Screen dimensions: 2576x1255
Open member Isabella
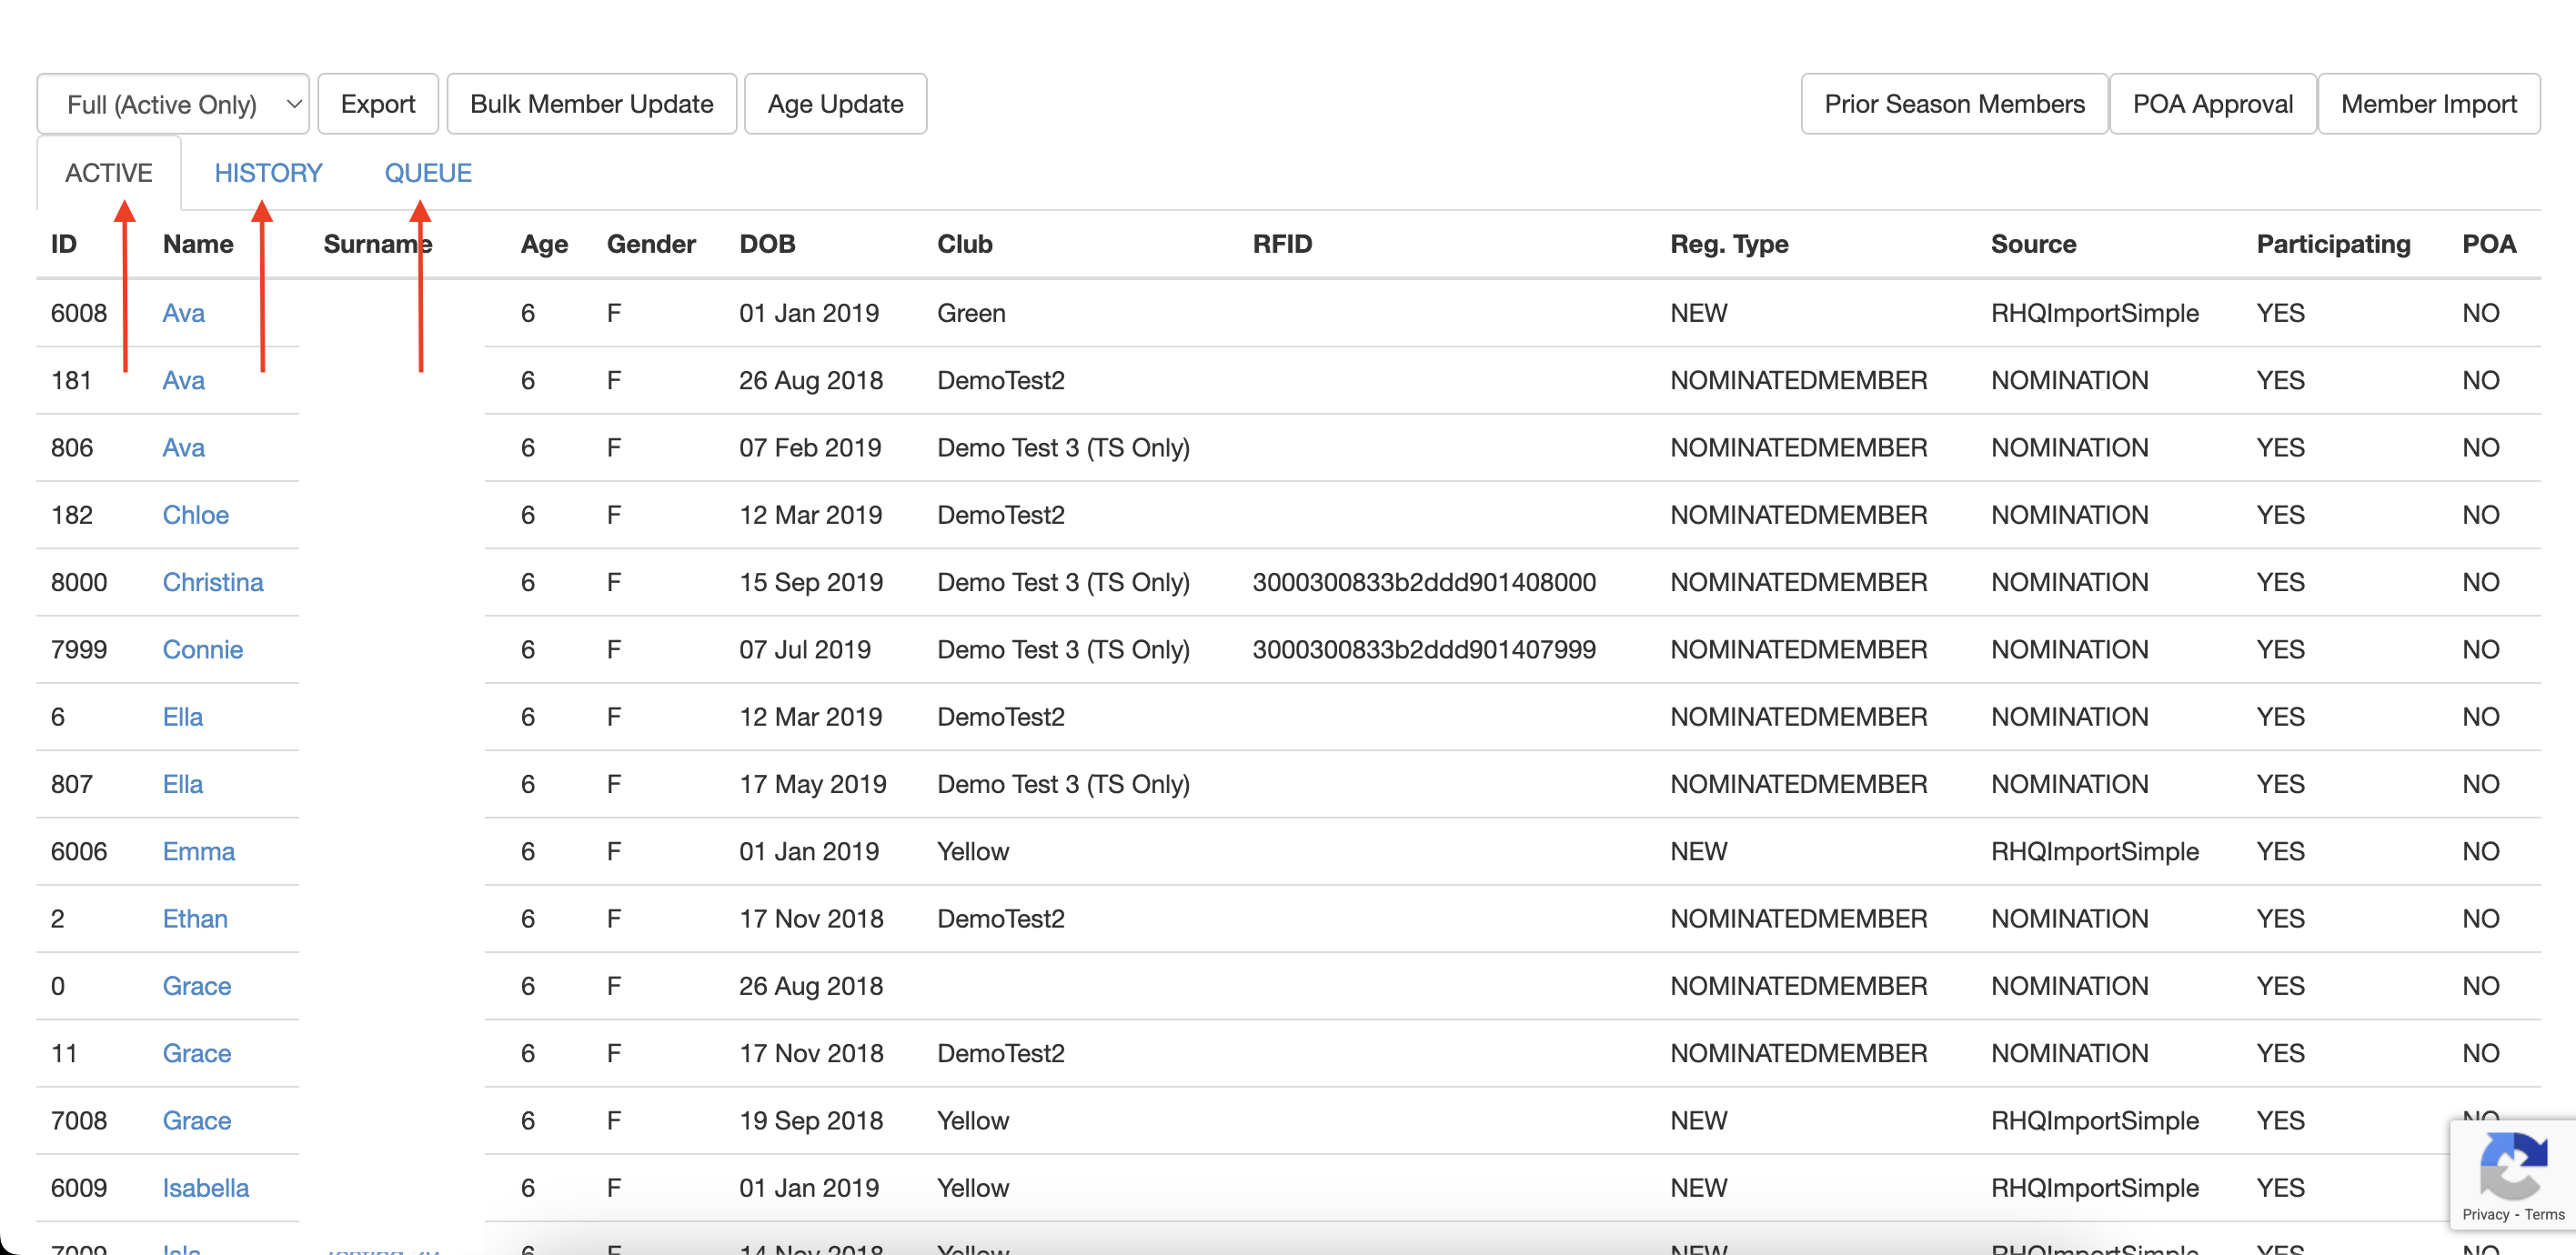(206, 1188)
